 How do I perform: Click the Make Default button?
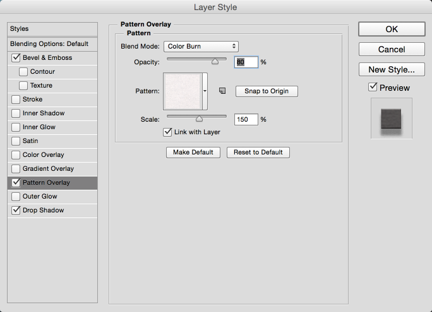pos(193,153)
